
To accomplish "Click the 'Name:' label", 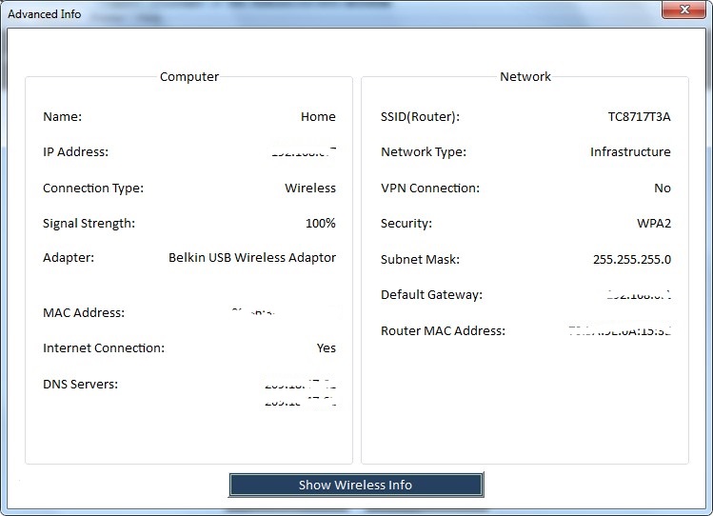I will click(x=62, y=117).
